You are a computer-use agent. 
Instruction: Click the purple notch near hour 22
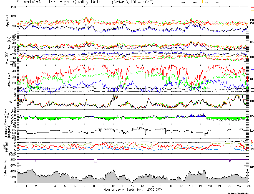230,161
